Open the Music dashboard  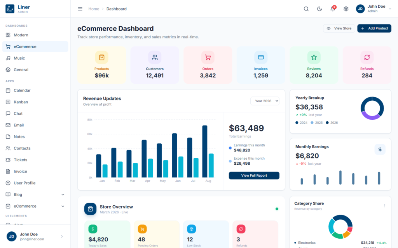click(35, 58)
